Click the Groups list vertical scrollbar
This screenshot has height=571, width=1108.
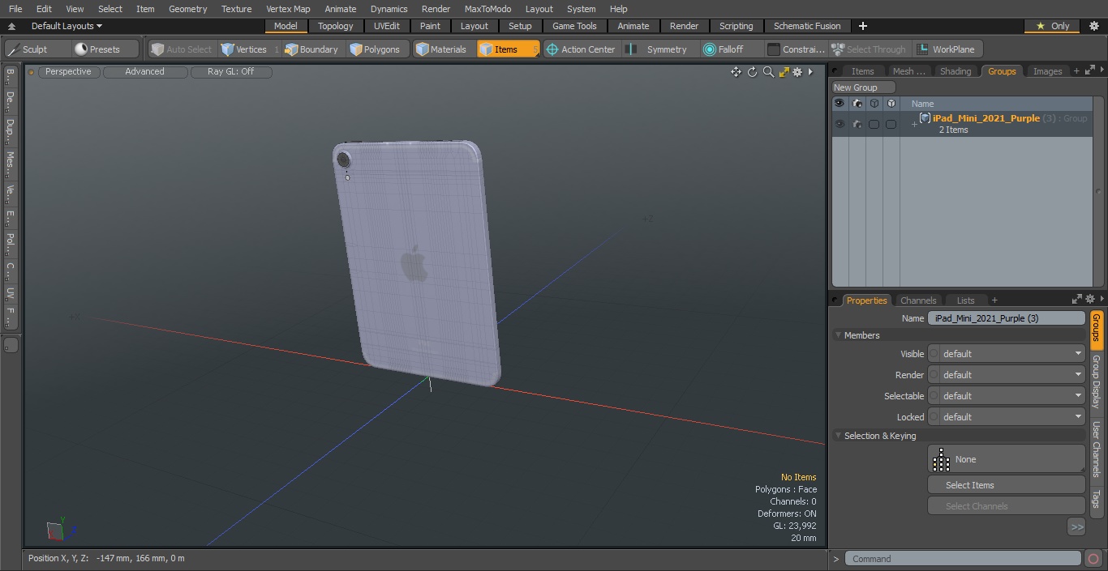[x=1099, y=192]
